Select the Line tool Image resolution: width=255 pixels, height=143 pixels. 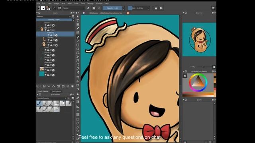click(78, 41)
